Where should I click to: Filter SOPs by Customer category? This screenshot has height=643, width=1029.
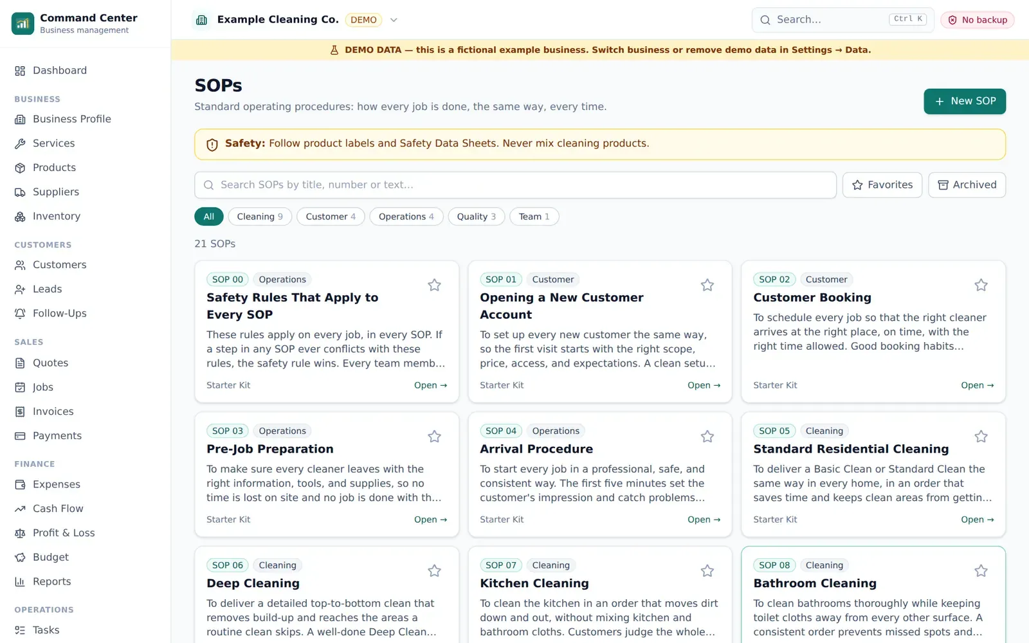click(331, 217)
